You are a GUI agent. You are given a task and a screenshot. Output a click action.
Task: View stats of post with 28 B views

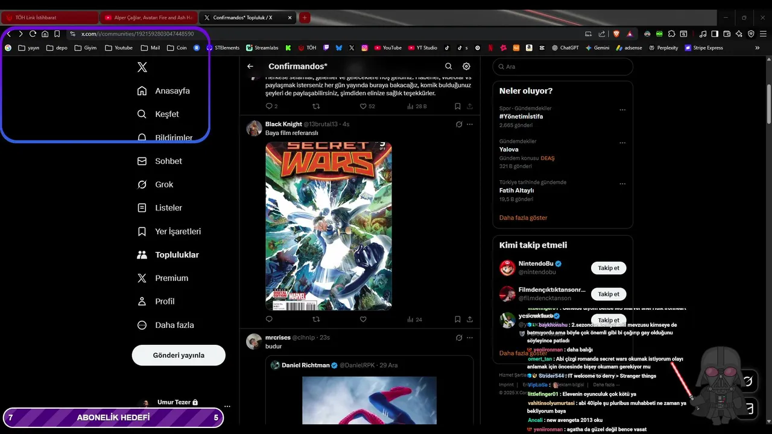point(416,106)
